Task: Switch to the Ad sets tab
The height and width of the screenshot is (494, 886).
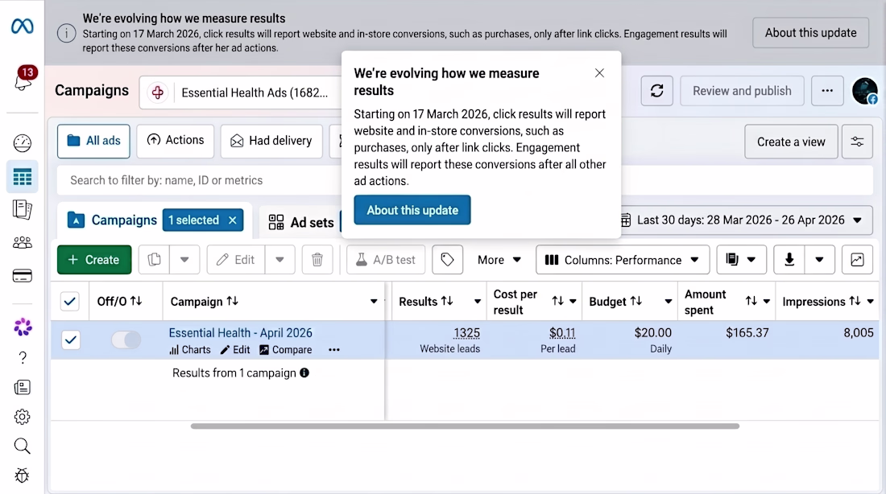Action: point(301,222)
